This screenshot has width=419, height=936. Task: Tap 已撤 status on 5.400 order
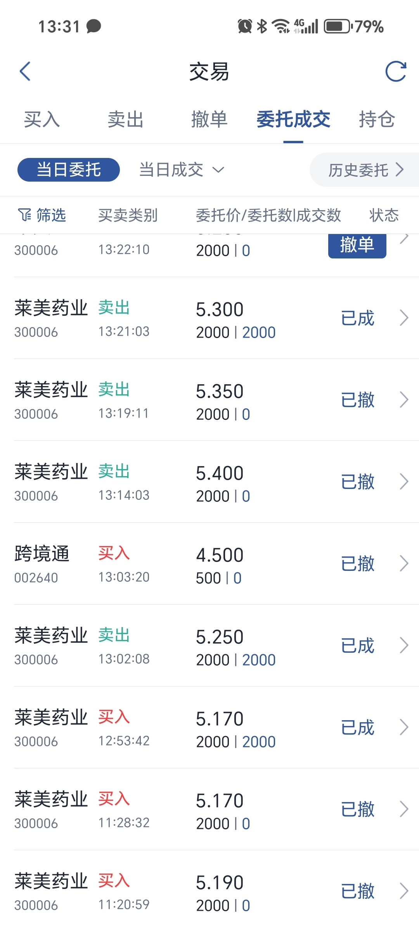[357, 482]
